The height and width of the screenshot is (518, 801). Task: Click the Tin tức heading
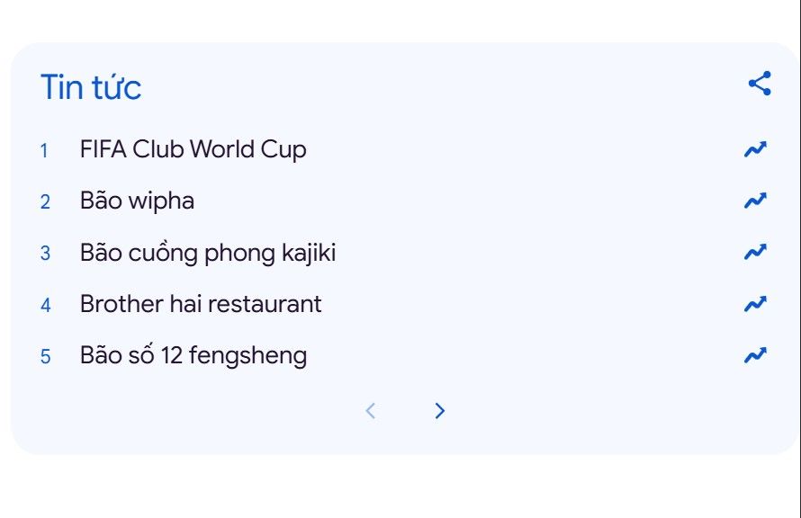click(90, 87)
